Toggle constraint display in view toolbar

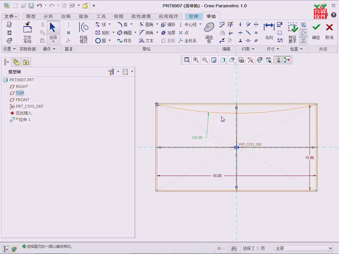pyautogui.click(x=278, y=60)
